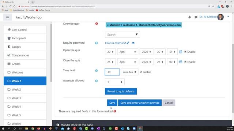The width and height of the screenshot is (234, 131).
Task: Open Participants in sidebar
Action: coord(25,38)
